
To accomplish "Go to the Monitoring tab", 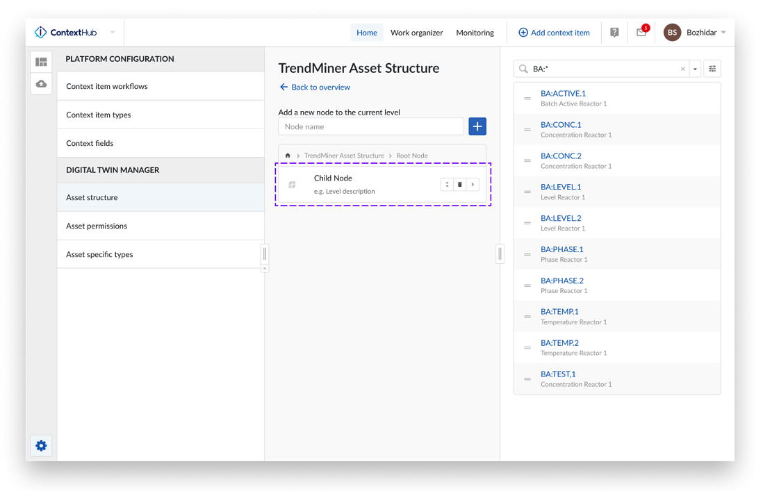I will point(475,33).
